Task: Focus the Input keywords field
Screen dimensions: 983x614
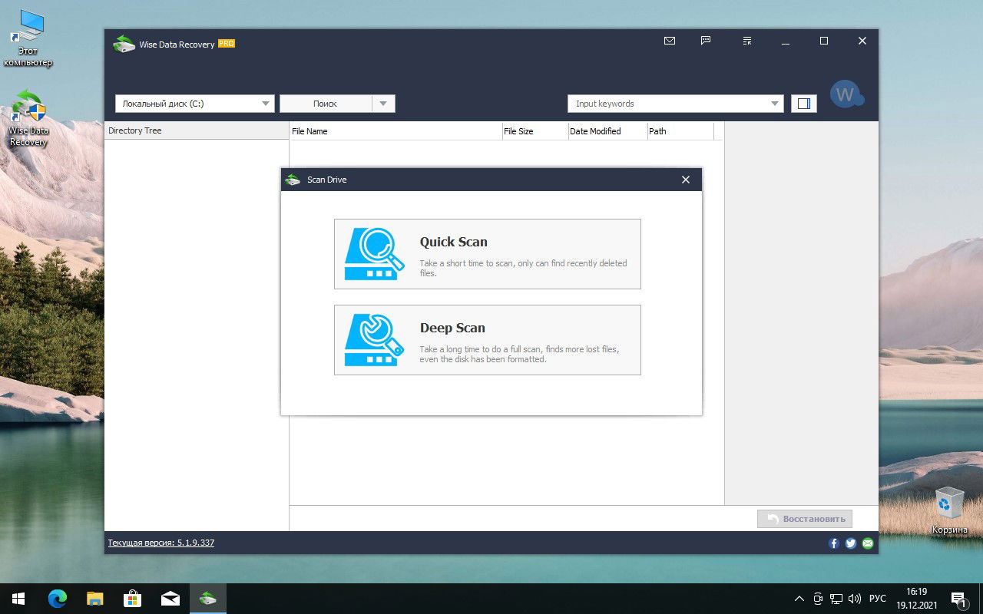Action: tap(668, 104)
